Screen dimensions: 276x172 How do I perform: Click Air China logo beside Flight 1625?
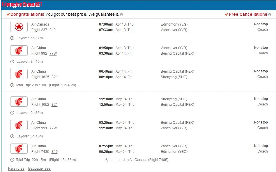(19, 74)
